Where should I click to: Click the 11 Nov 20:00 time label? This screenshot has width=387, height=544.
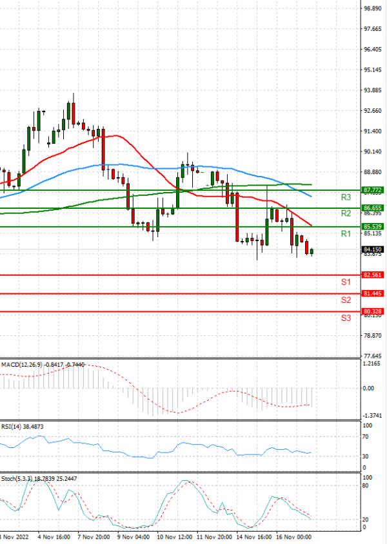click(x=215, y=537)
